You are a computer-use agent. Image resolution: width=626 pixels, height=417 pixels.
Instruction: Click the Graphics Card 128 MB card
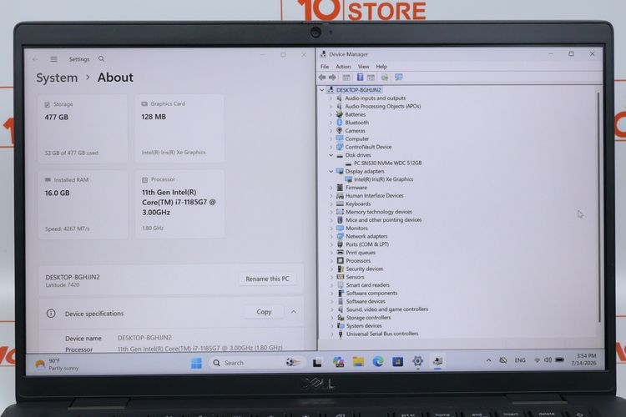179,128
